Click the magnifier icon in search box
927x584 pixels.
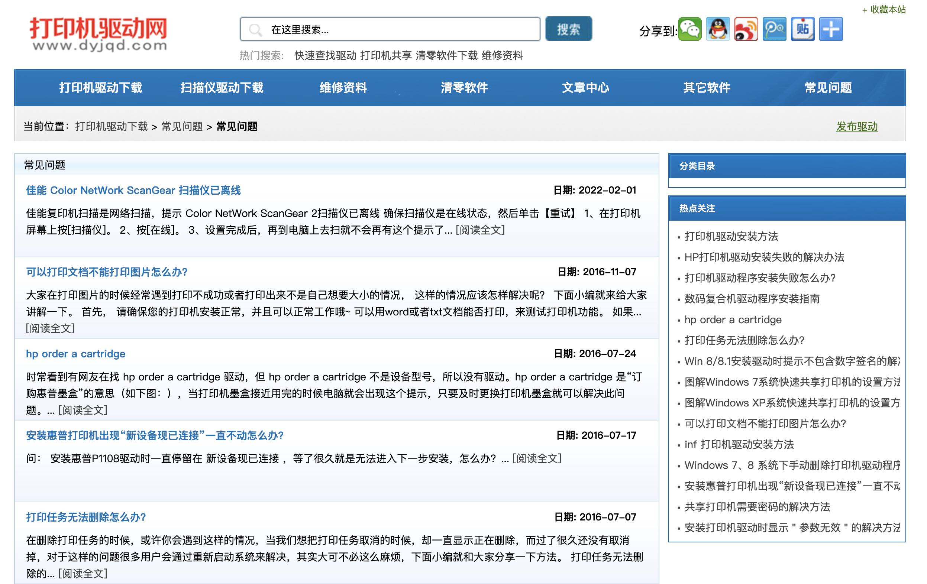pos(255,30)
